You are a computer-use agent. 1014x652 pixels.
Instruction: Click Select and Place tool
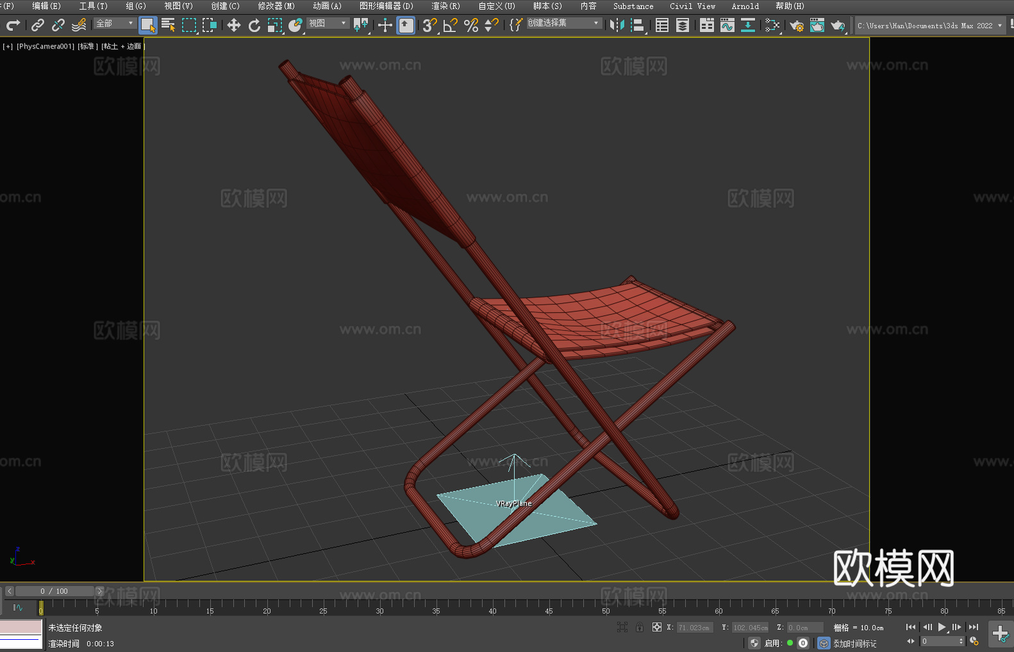click(295, 25)
